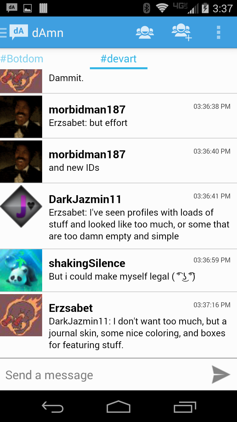The image size is (237, 422).
Task: Tap the Android home button
Action: pyautogui.click(x=118, y=407)
